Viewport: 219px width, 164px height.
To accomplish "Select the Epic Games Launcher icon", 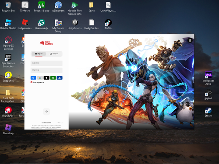I will [8, 61].
